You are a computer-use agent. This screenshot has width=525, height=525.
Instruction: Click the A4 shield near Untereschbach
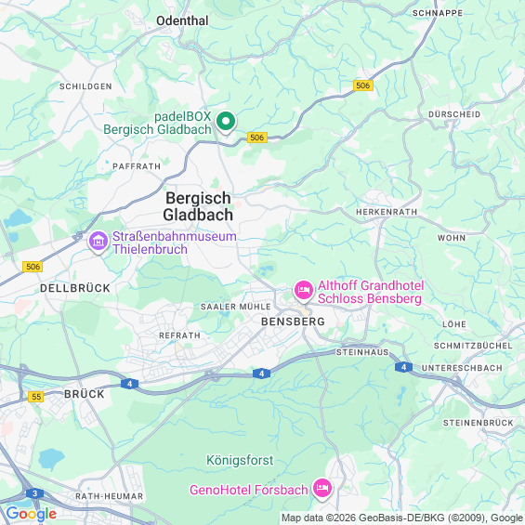(x=403, y=367)
